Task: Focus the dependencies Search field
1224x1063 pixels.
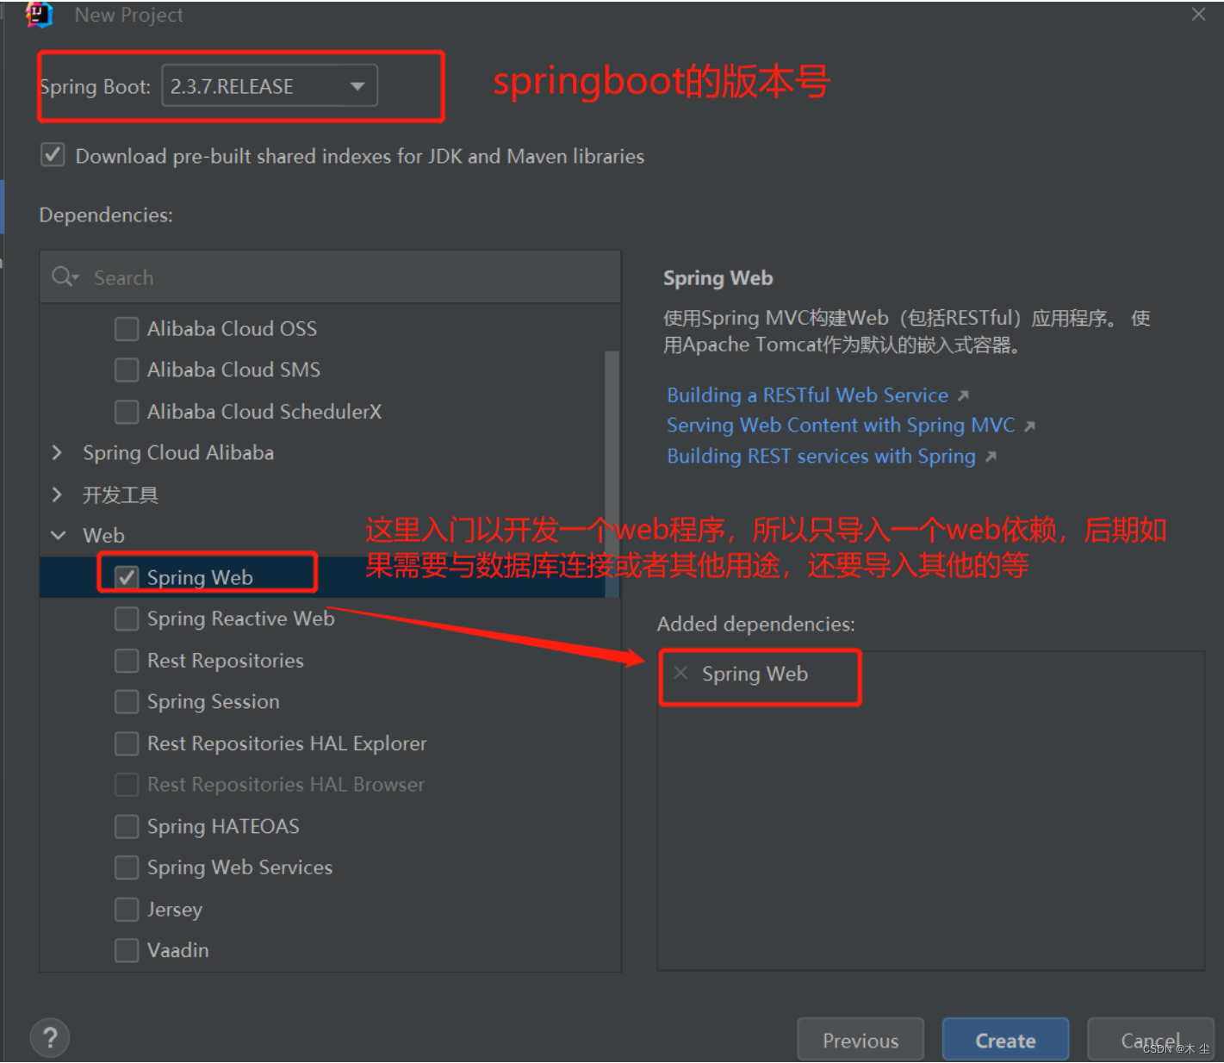Action: click(330, 277)
